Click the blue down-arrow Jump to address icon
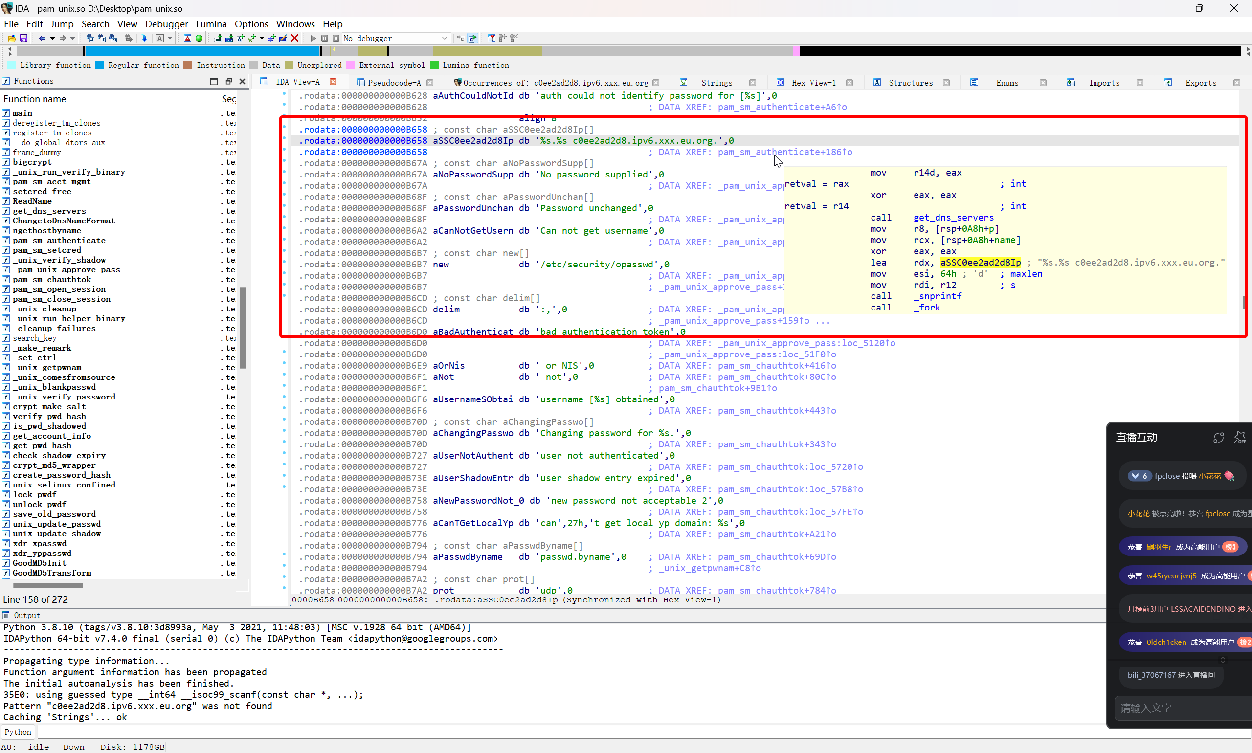 coord(144,38)
